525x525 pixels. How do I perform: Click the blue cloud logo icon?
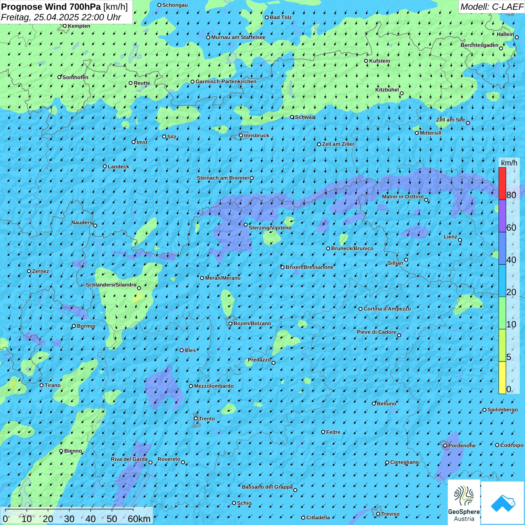coord(503,503)
